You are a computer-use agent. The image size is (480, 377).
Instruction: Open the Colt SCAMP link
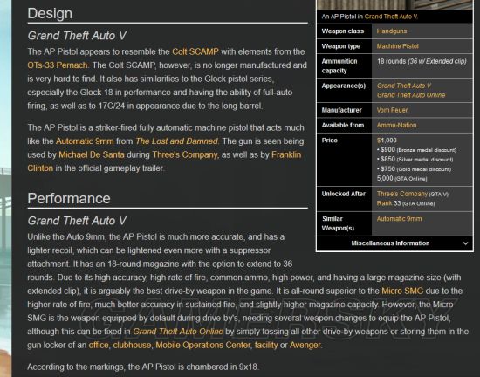click(195, 51)
